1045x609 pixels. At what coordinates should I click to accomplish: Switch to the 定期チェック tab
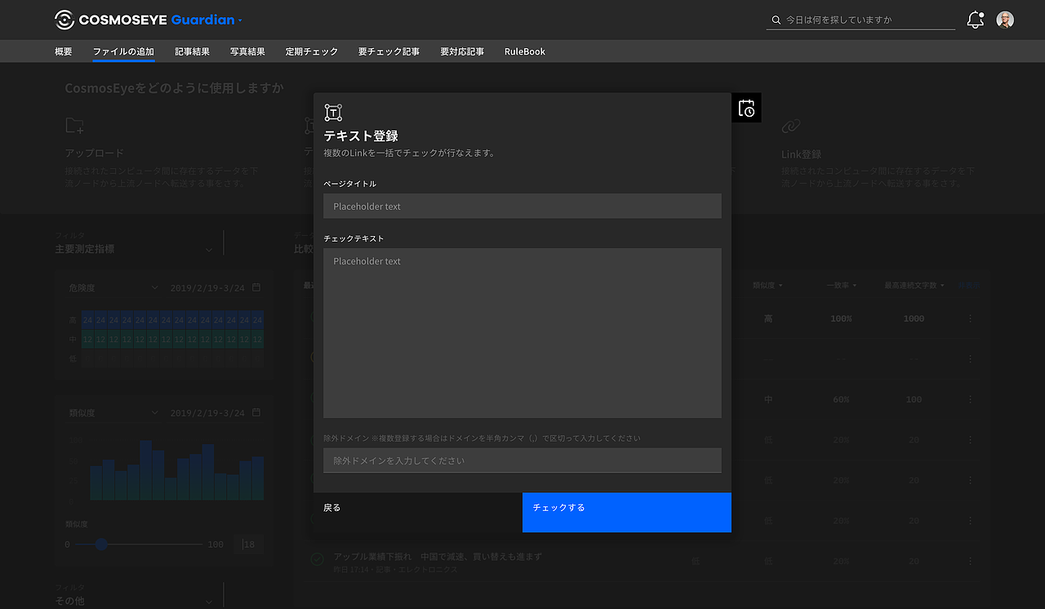[312, 51]
